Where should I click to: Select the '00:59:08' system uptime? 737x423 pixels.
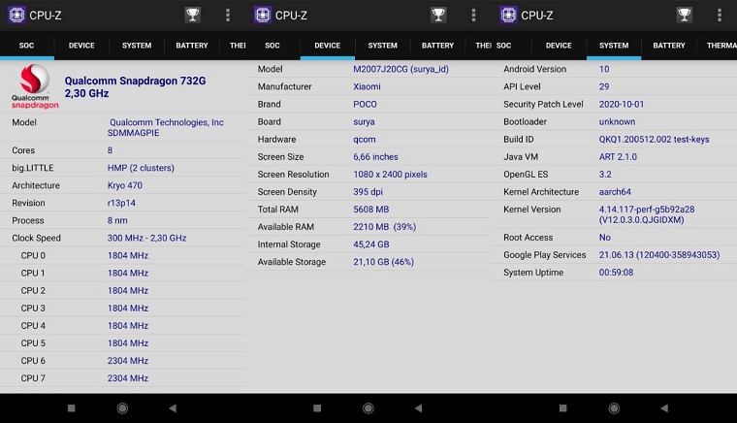tap(616, 273)
